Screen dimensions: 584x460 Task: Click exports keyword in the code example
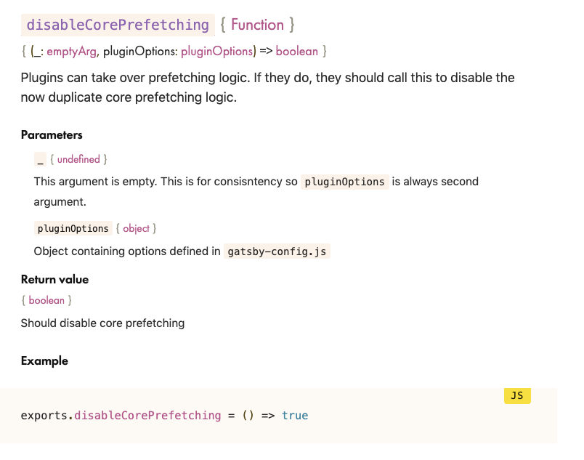click(x=44, y=415)
